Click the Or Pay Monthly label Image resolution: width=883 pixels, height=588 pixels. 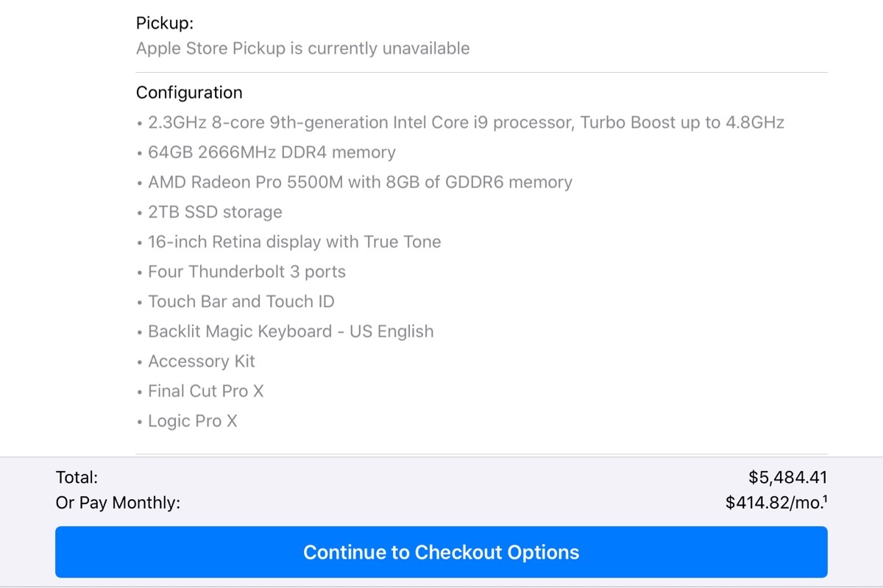click(x=118, y=503)
